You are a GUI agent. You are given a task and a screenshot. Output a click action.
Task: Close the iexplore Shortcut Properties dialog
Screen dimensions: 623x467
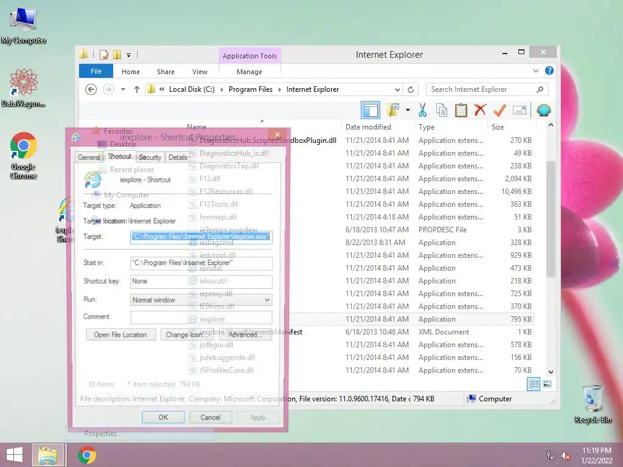coord(277,134)
